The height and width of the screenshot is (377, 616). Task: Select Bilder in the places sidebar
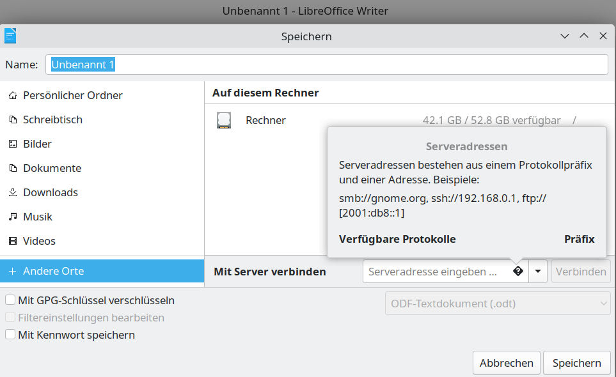coord(102,144)
